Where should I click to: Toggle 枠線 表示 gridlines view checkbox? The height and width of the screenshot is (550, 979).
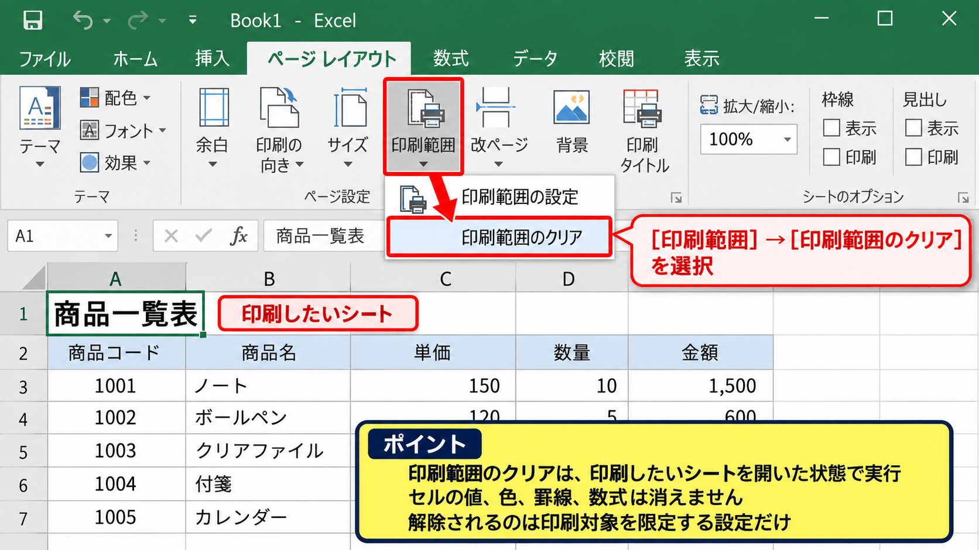coord(831,128)
